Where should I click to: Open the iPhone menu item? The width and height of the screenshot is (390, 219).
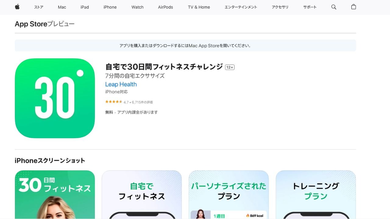(110, 7)
